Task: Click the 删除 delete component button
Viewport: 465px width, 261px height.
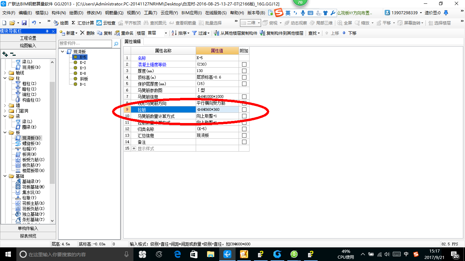Action: [x=87, y=33]
